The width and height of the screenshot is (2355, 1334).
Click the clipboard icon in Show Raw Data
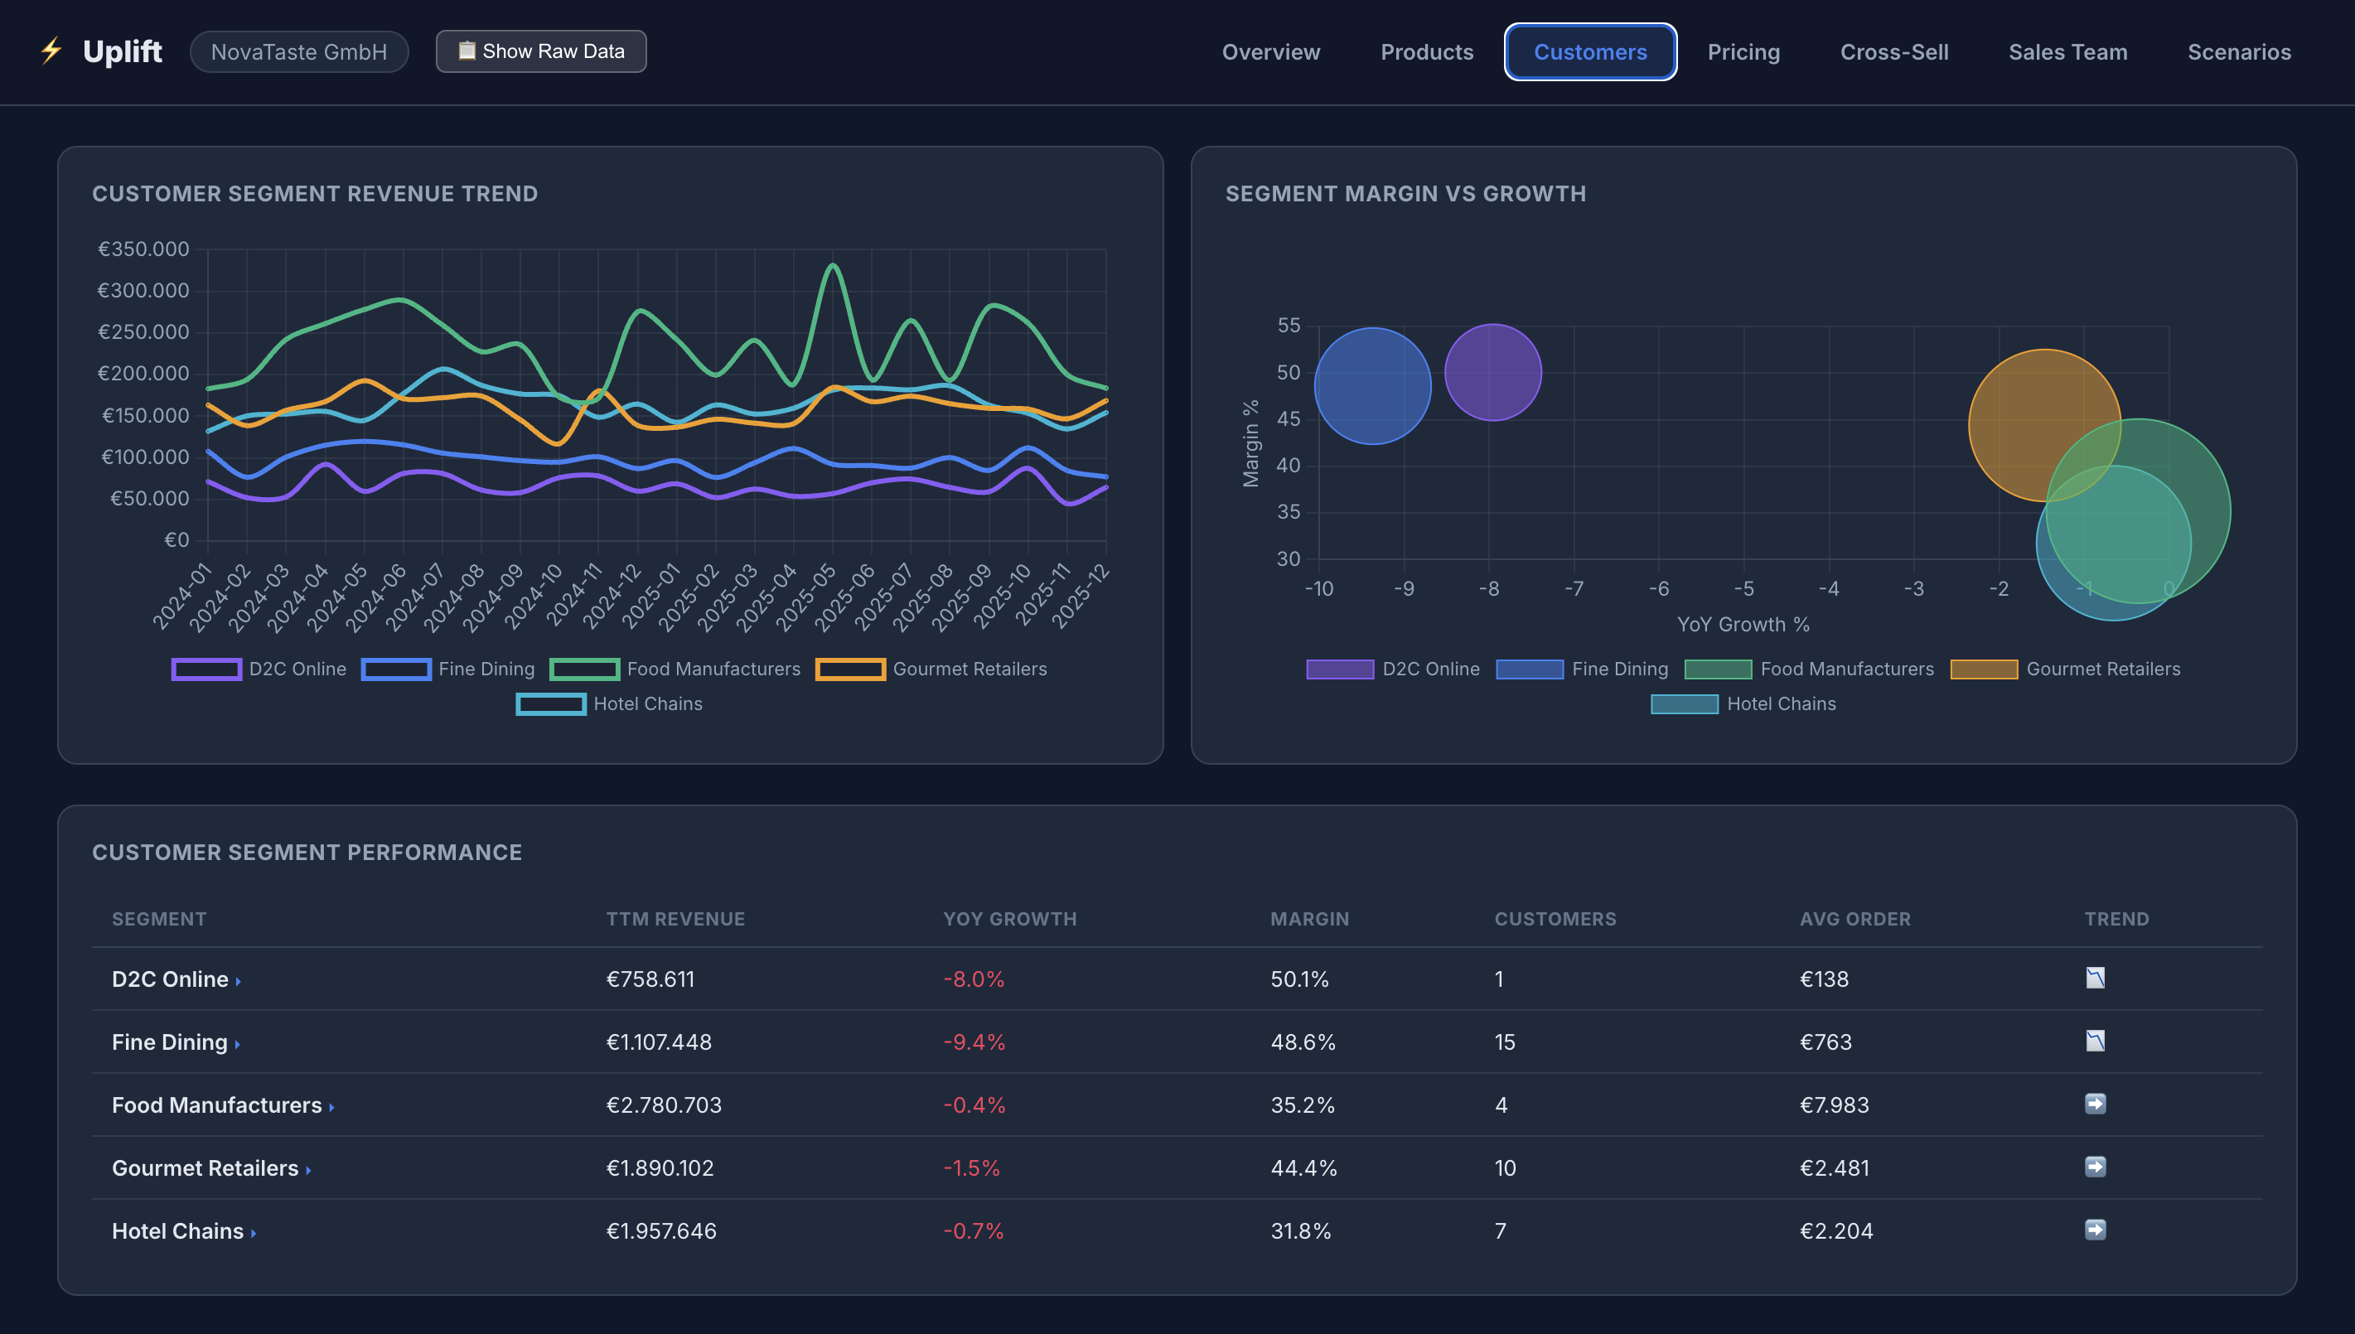pos(467,51)
